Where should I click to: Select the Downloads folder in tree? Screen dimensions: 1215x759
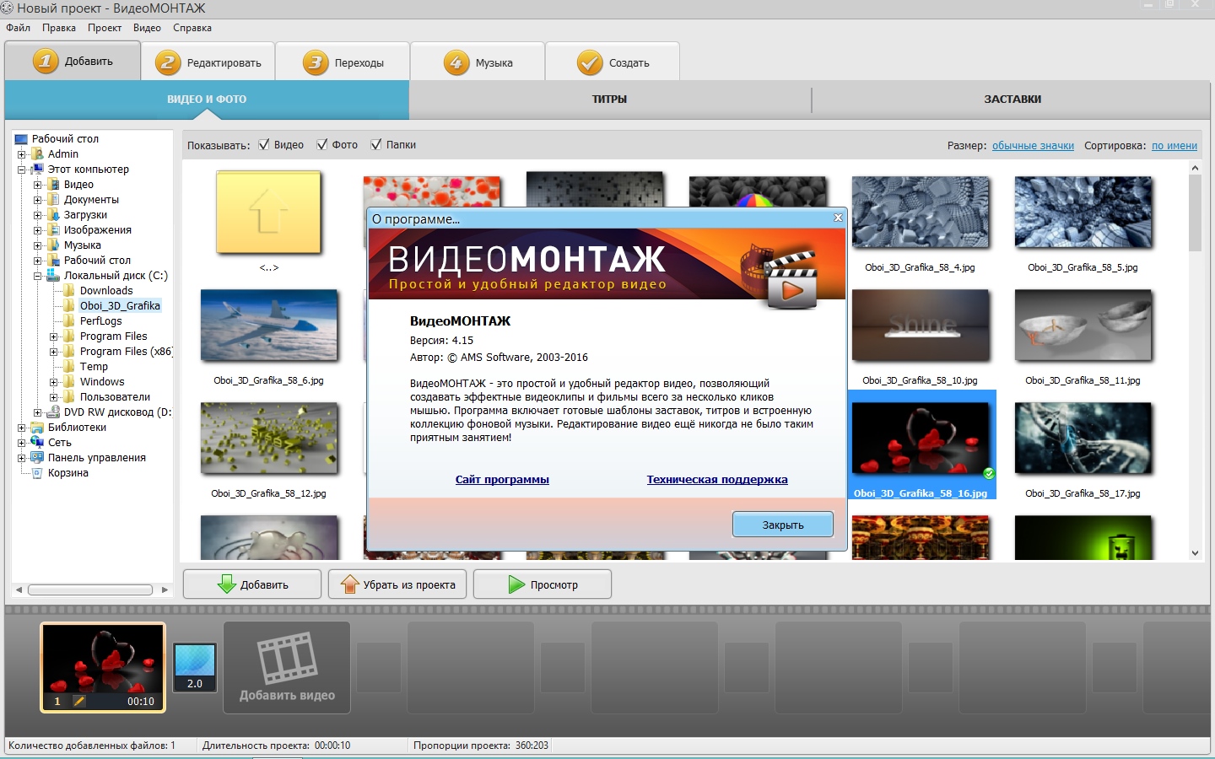tap(106, 291)
